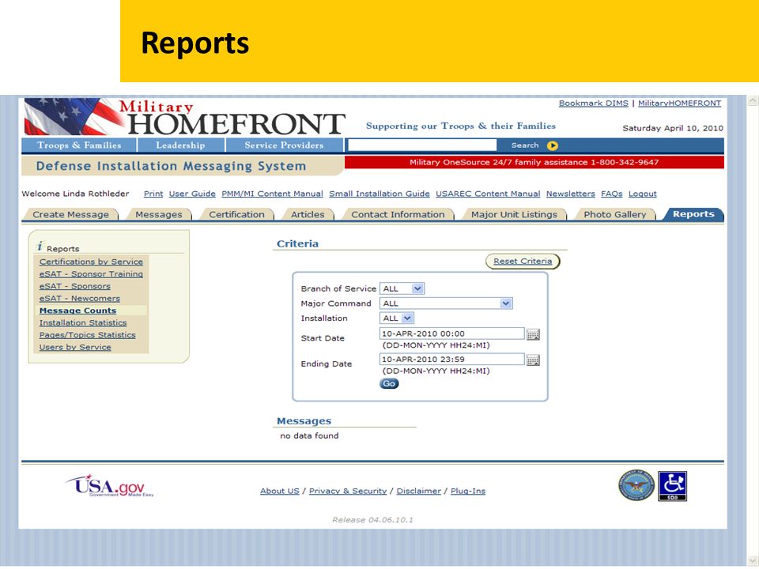The width and height of the screenshot is (759, 569).
Task: Open the FAQs link
Action: pos(612,194)
